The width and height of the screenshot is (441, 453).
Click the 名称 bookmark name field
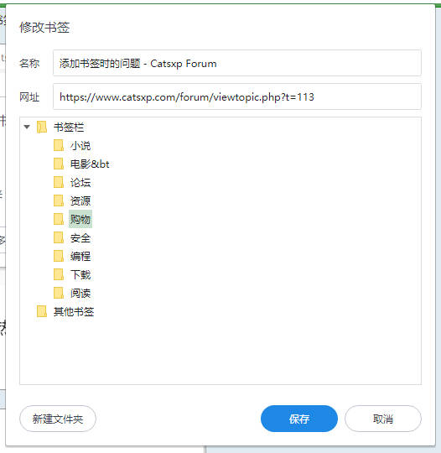coord(237,63)
